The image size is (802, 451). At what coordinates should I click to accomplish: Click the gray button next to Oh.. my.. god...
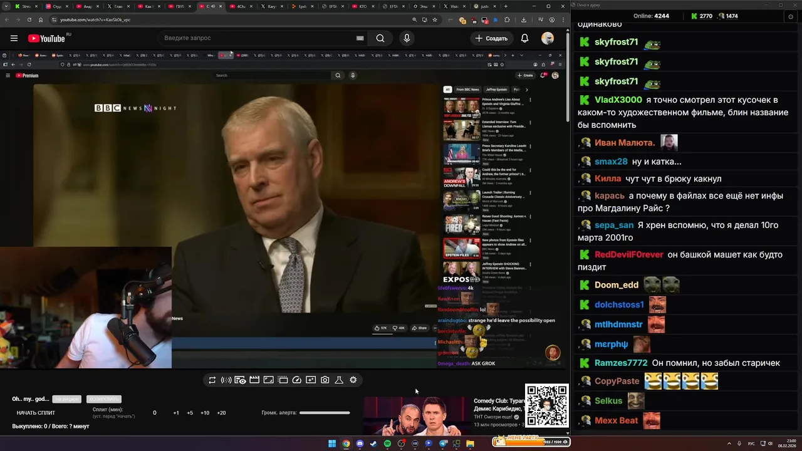pyautogui.click(x=67, y=399)
